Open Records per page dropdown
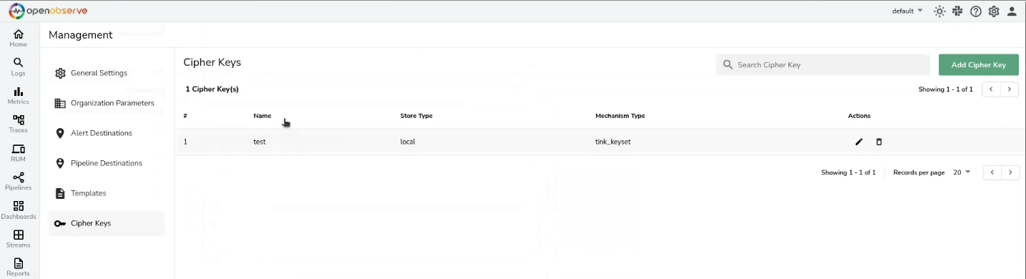 962,172
